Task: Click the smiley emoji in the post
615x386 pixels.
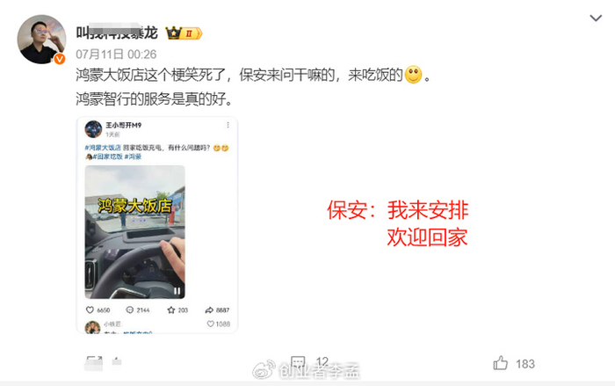Action: click(413, 75)
